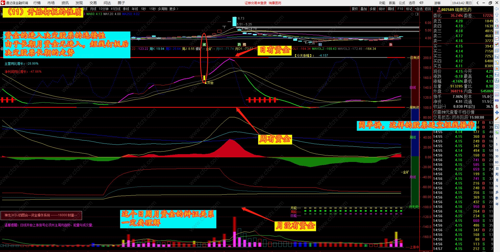Expand the 更多 periods dropdown
The width and height of the screenshot is (500, 252).
pos(174,9)
